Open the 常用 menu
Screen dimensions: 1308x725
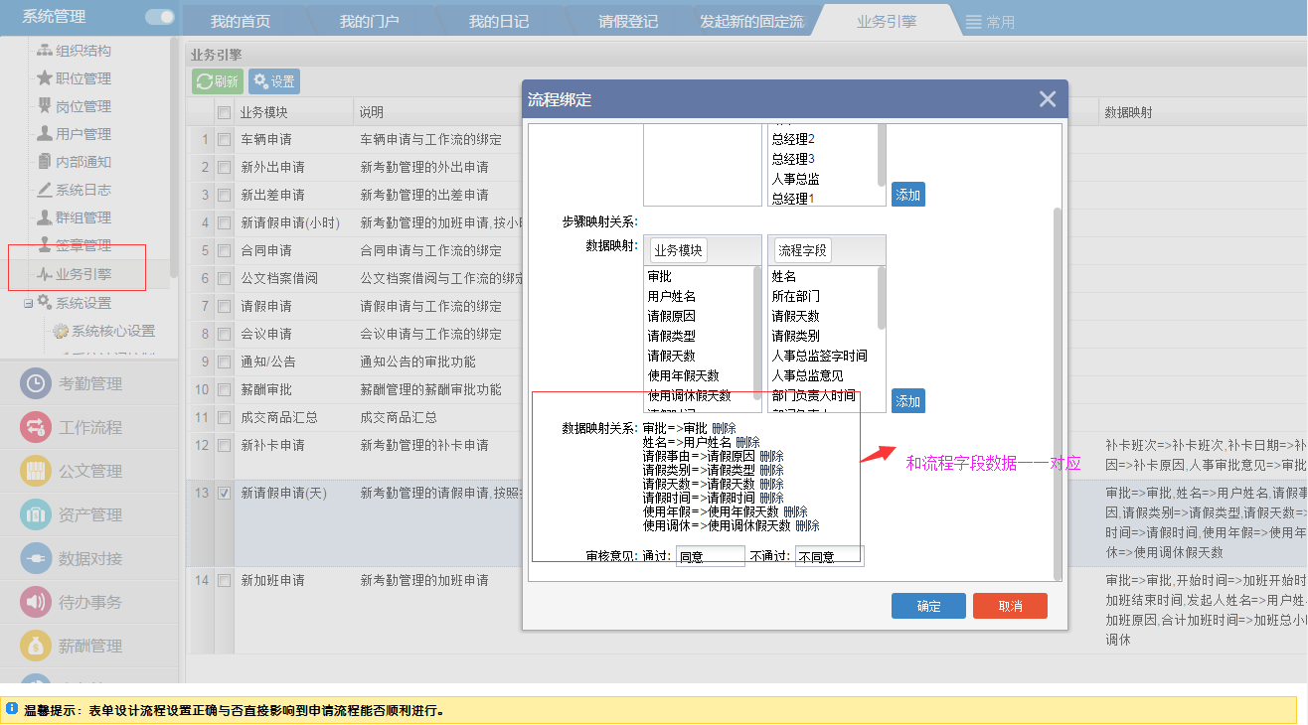point(989,22)
